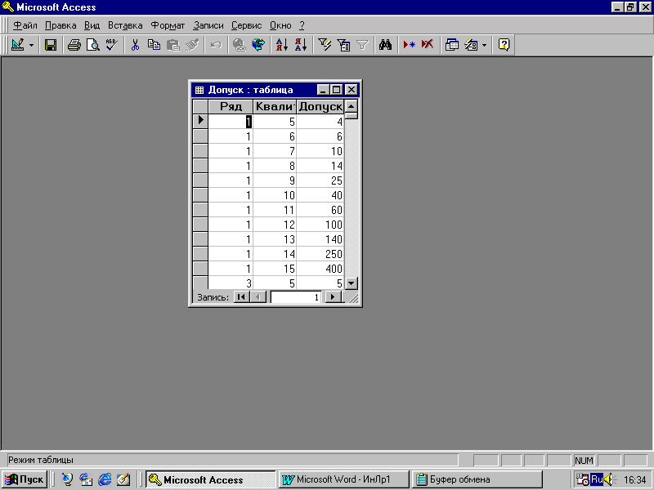Click the cell with Допуск value 250
The width and height of the screenshot is (654, 490).
point(320,254)
